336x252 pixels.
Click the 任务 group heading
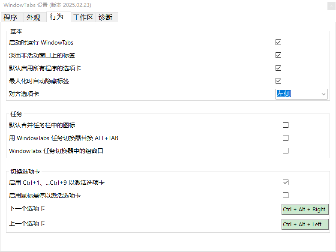pyautogui.click(x=16, y=114)
